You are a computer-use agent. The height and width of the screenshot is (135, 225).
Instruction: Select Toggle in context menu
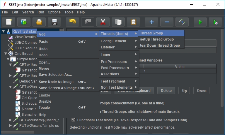[x=68, y=108]
